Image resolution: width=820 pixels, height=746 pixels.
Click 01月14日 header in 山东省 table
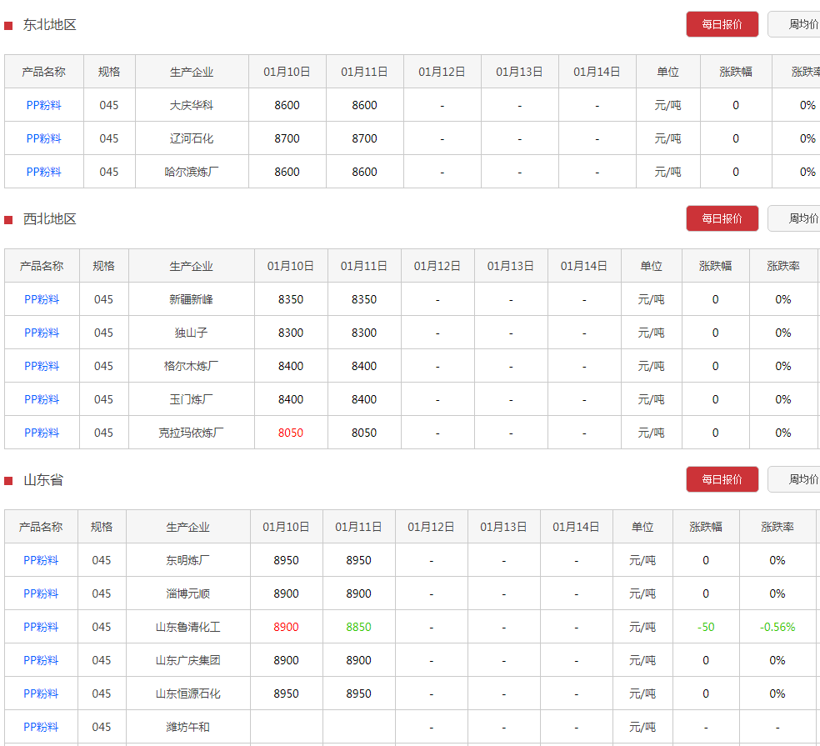point(576,527)
